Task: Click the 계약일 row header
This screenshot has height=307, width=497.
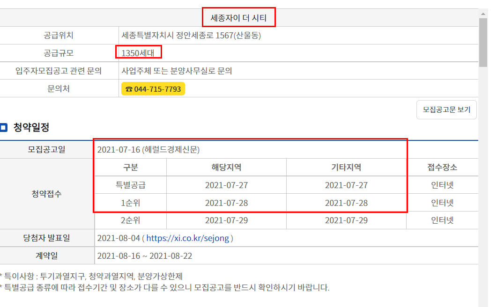Action: [47, 256]
